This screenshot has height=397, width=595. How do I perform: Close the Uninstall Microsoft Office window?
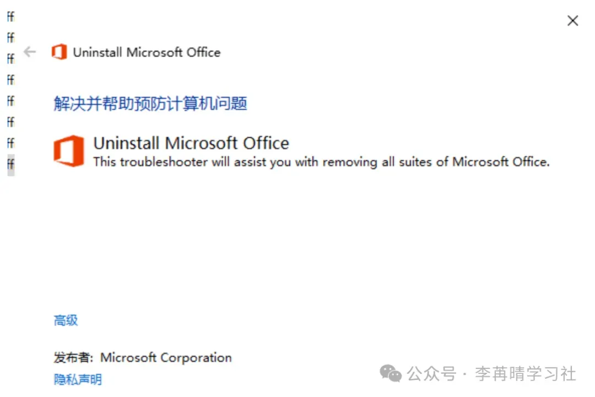[573, 21]
